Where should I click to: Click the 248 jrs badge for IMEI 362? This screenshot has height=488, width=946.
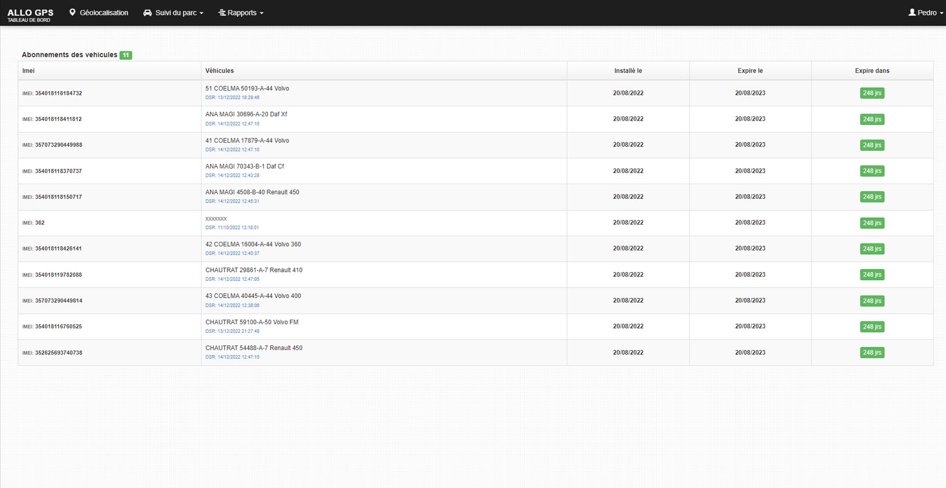pyautogui.click(x=872, y=223)
